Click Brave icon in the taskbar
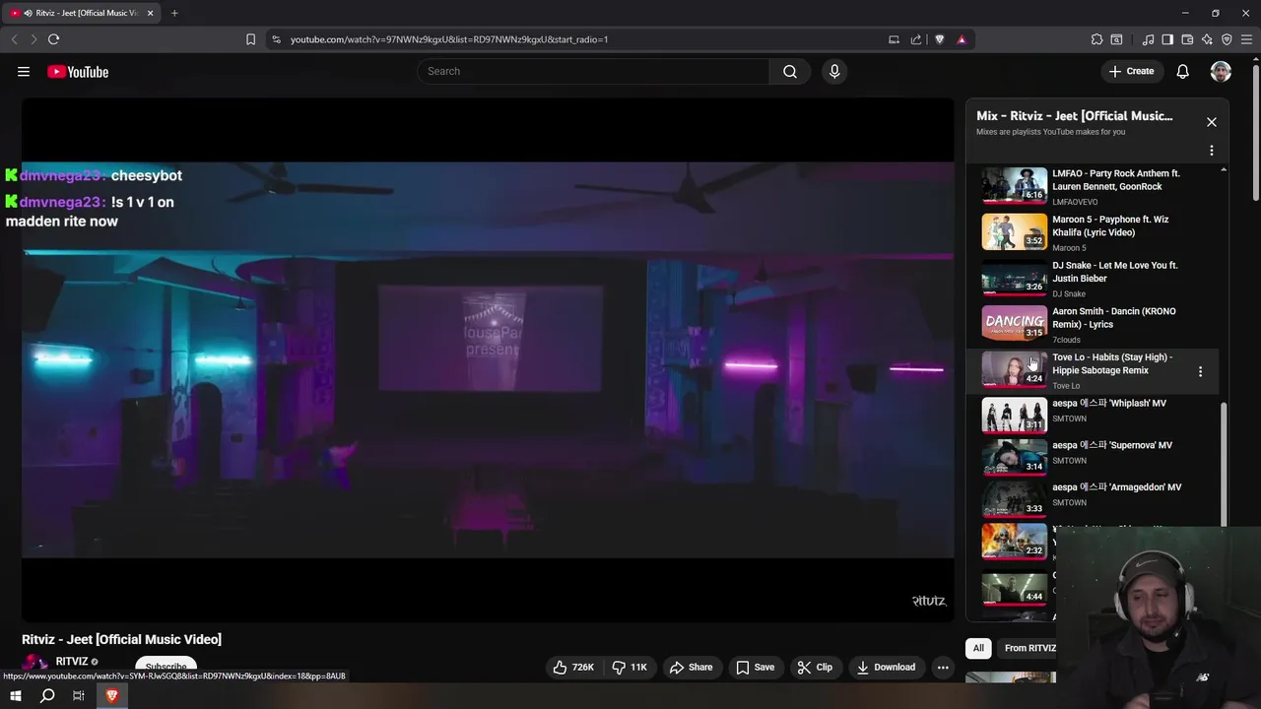The height and width of the screenshot is (709, 1261). pyautogui.click(x=111, y=695)
